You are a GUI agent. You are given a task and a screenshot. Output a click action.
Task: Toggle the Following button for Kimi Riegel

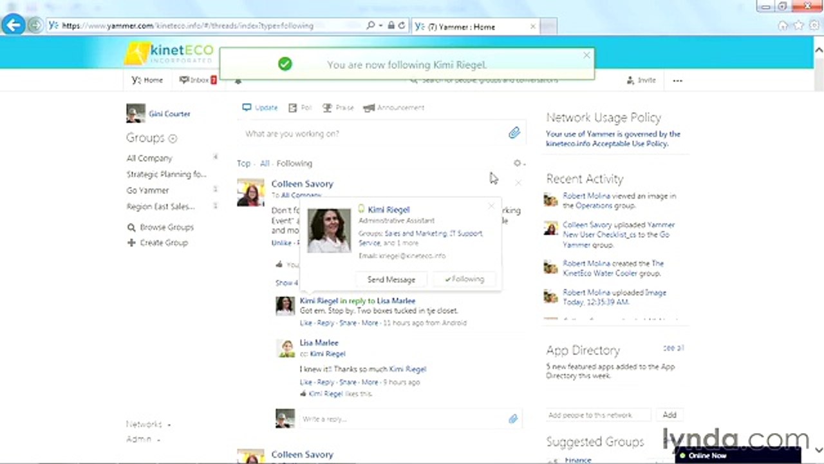pos(465,279)
